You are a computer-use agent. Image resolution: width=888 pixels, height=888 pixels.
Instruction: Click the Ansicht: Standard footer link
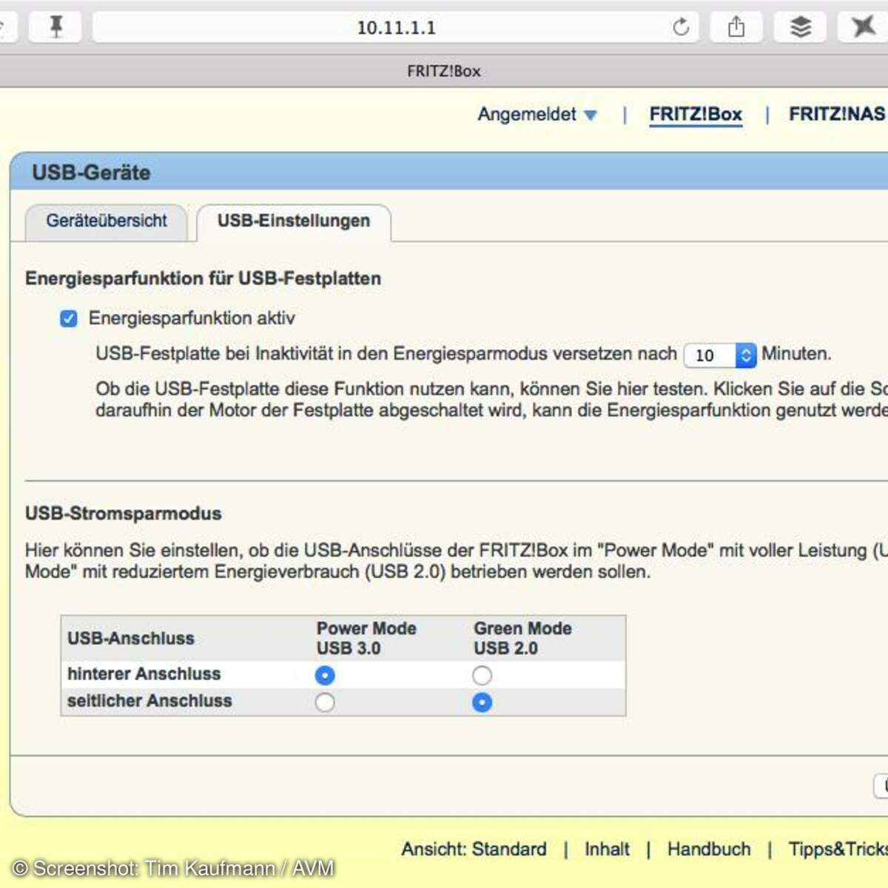tap(474, 849)
